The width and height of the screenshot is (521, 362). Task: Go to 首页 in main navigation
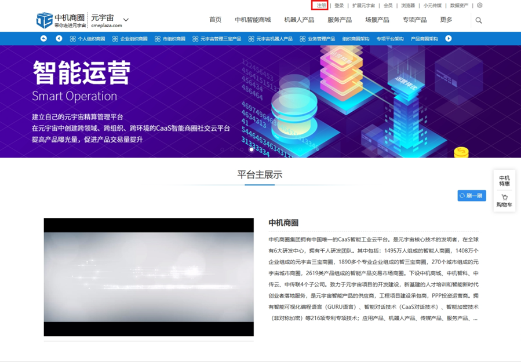click(216, 20)
